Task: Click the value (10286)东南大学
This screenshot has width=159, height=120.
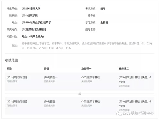Action: pos(31,9)
